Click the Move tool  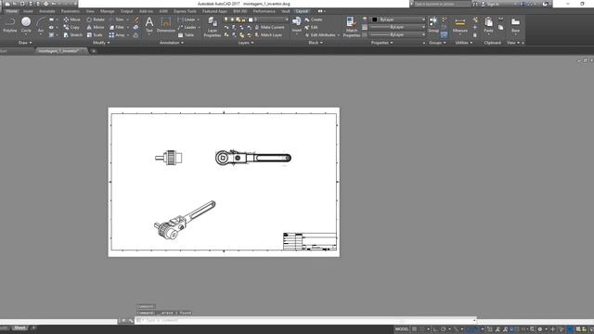(x=71, y=19)
